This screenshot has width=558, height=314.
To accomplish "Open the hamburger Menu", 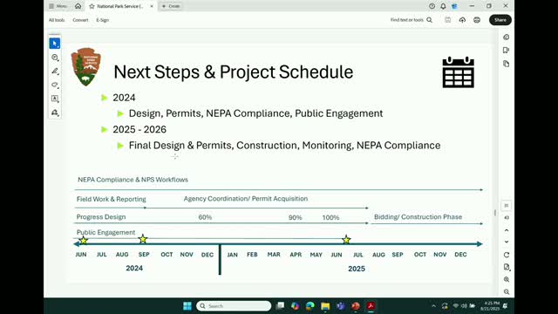I will [58, 6].
